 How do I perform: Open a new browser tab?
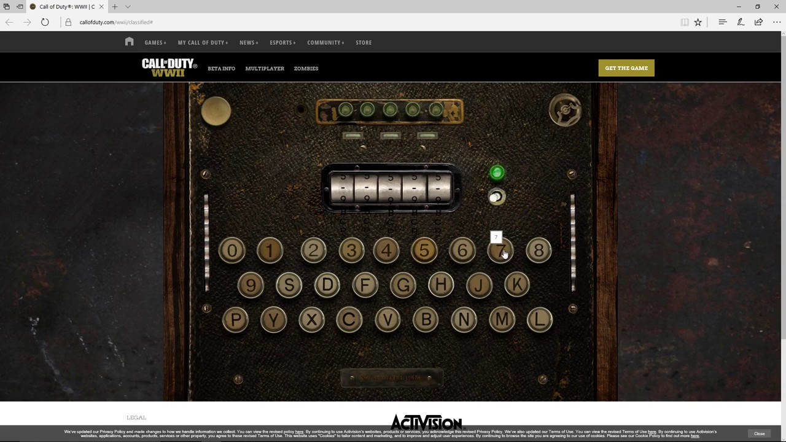click(x=114, y=7)
